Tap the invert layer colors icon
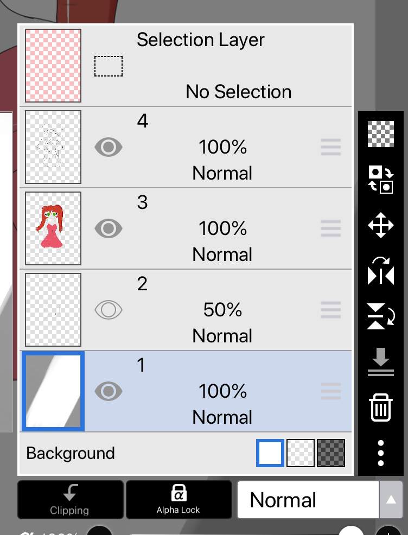Viewport: 408px width, 535px height. pos(381,180)
